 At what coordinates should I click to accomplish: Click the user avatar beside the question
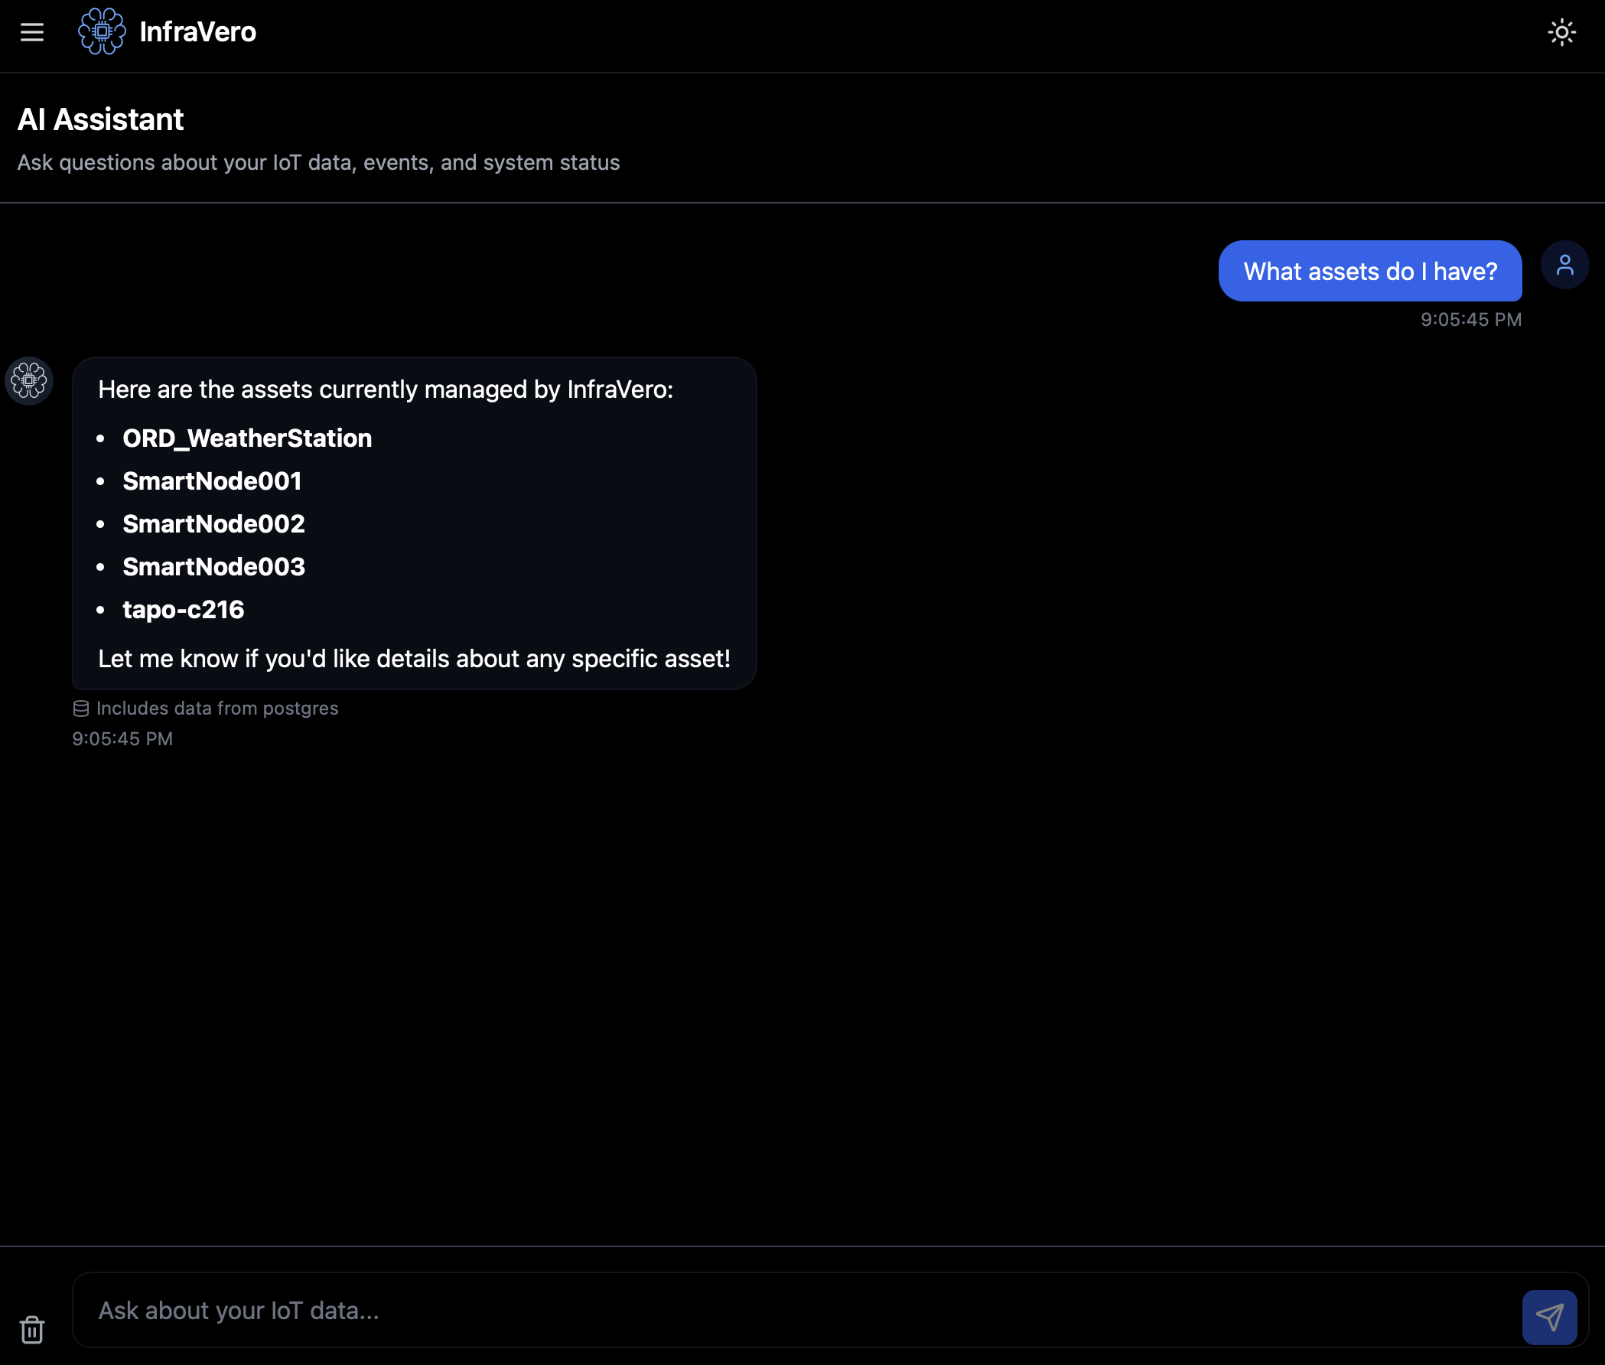point(1564,264)
